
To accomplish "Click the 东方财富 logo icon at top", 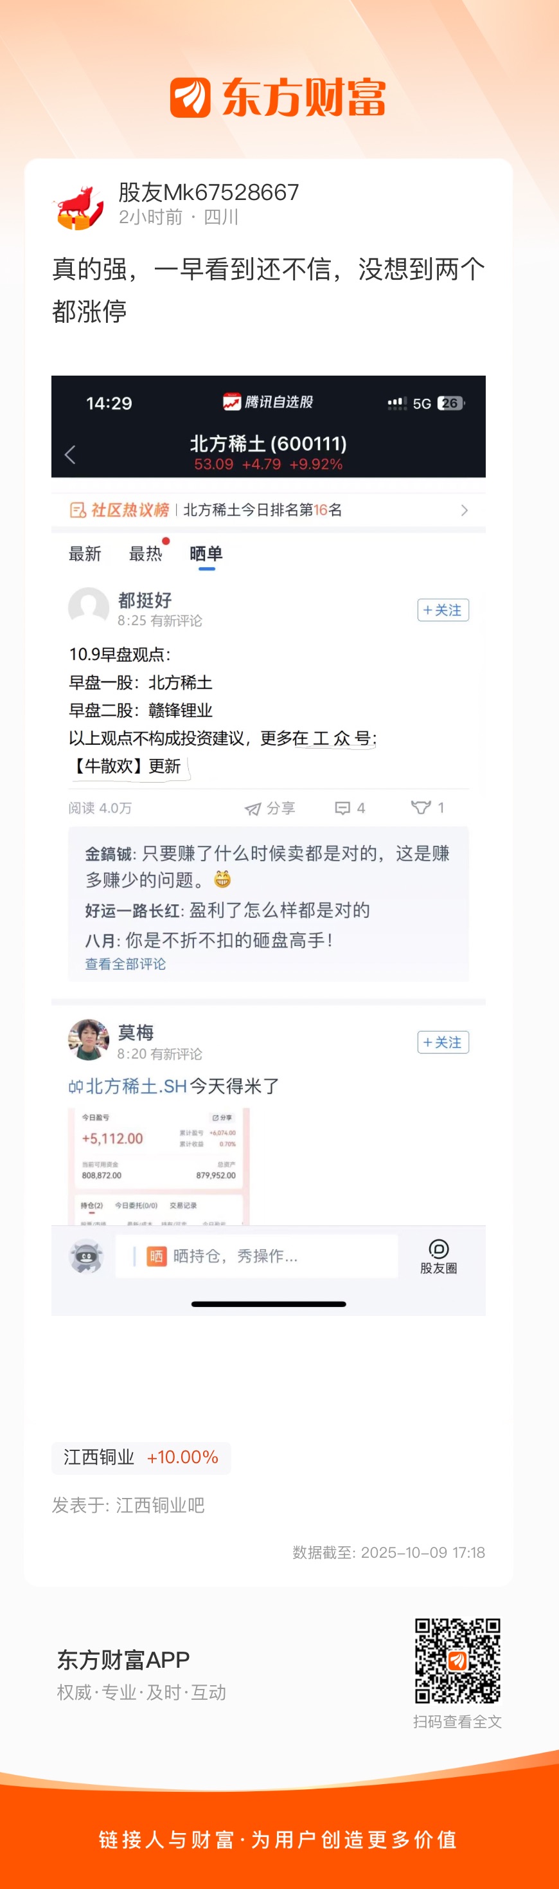I will [x=190, y=98].
